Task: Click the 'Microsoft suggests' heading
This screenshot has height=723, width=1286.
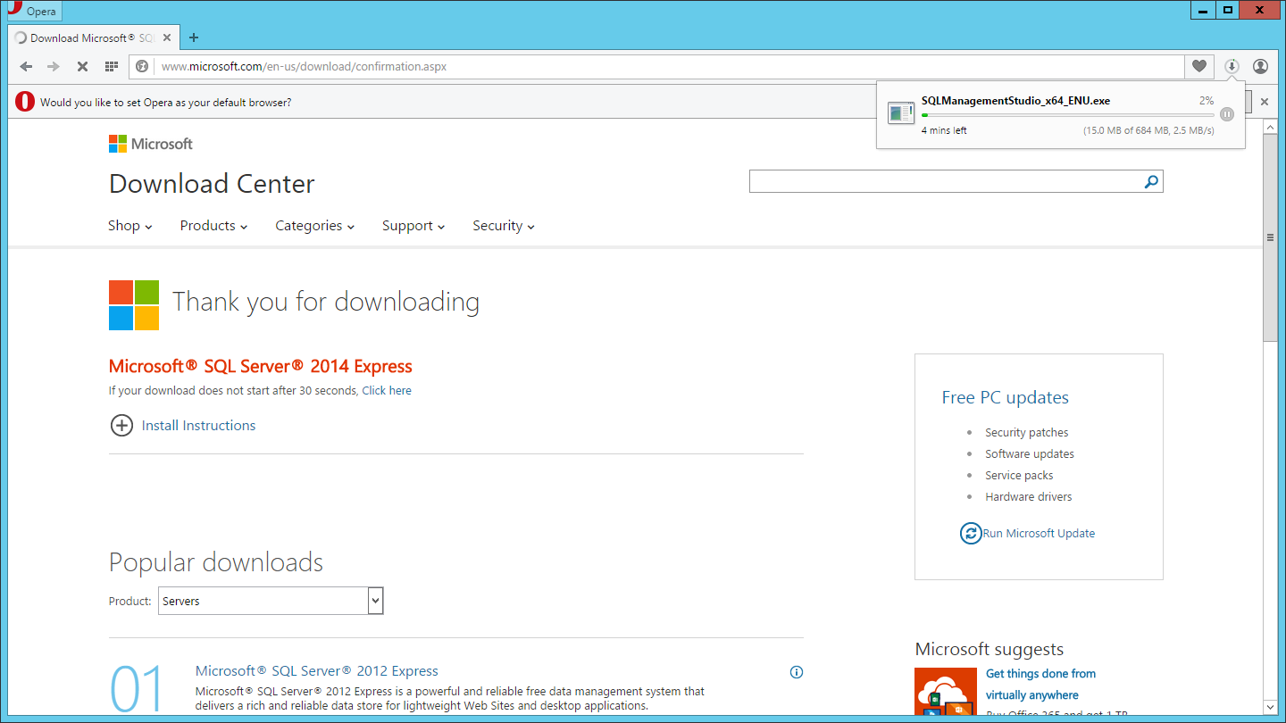Action: click(990, 649)
